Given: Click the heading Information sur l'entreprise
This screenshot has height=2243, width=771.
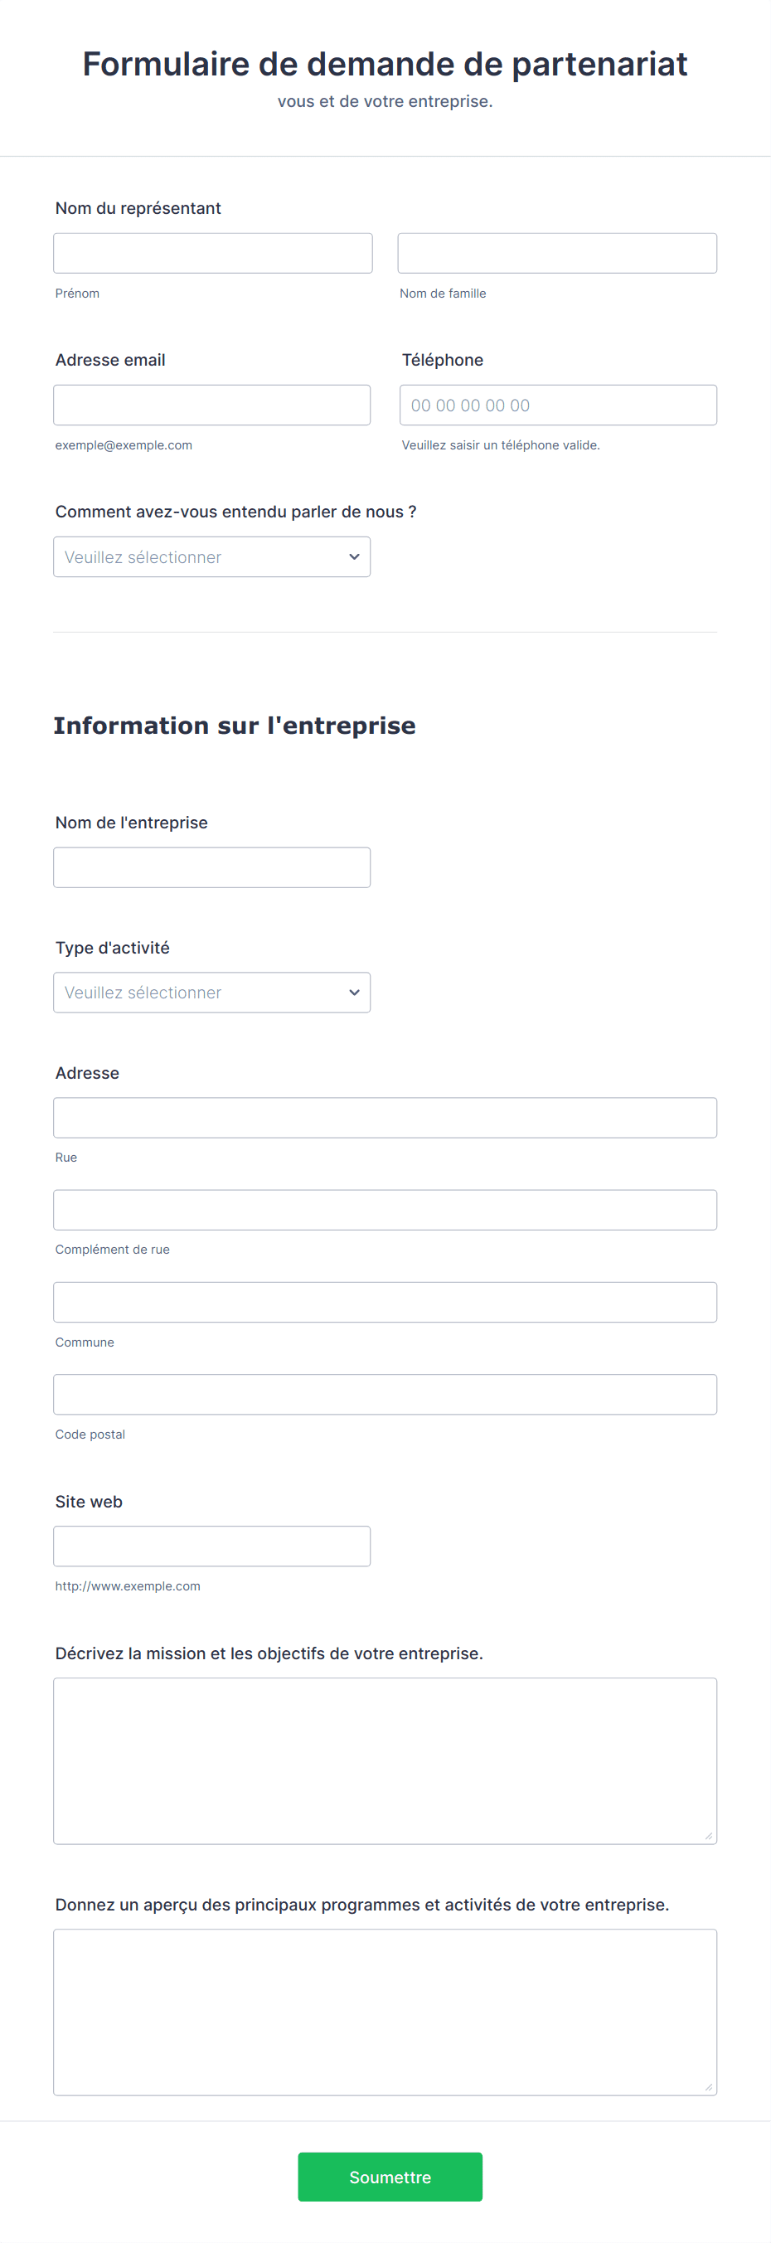Looking at the screenshot, I should pos(235,725).
